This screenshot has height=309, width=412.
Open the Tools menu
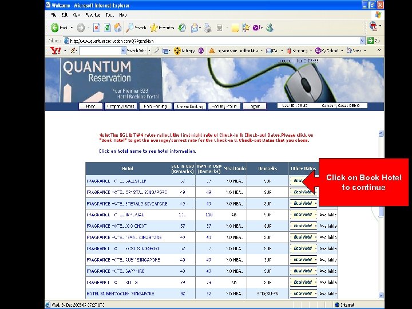(x=109, y=15)
